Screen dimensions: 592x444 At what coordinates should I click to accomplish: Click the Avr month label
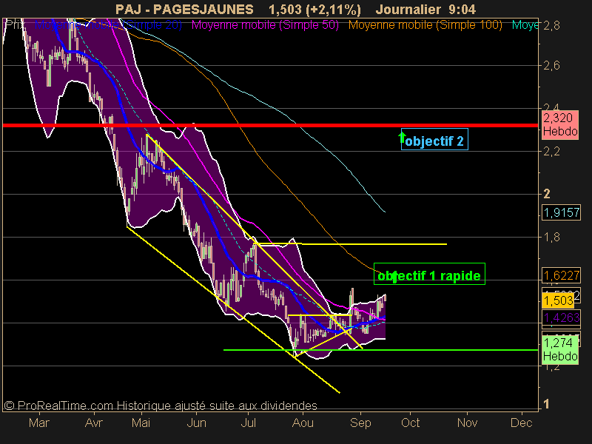point(94,423)
